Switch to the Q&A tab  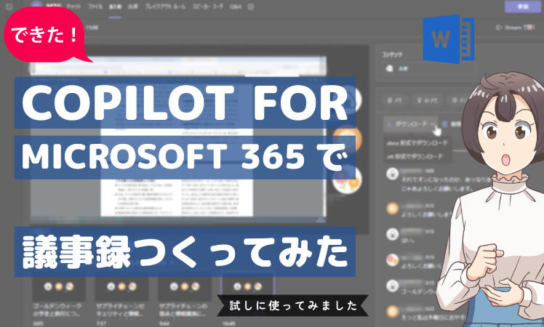click(235, 7)
